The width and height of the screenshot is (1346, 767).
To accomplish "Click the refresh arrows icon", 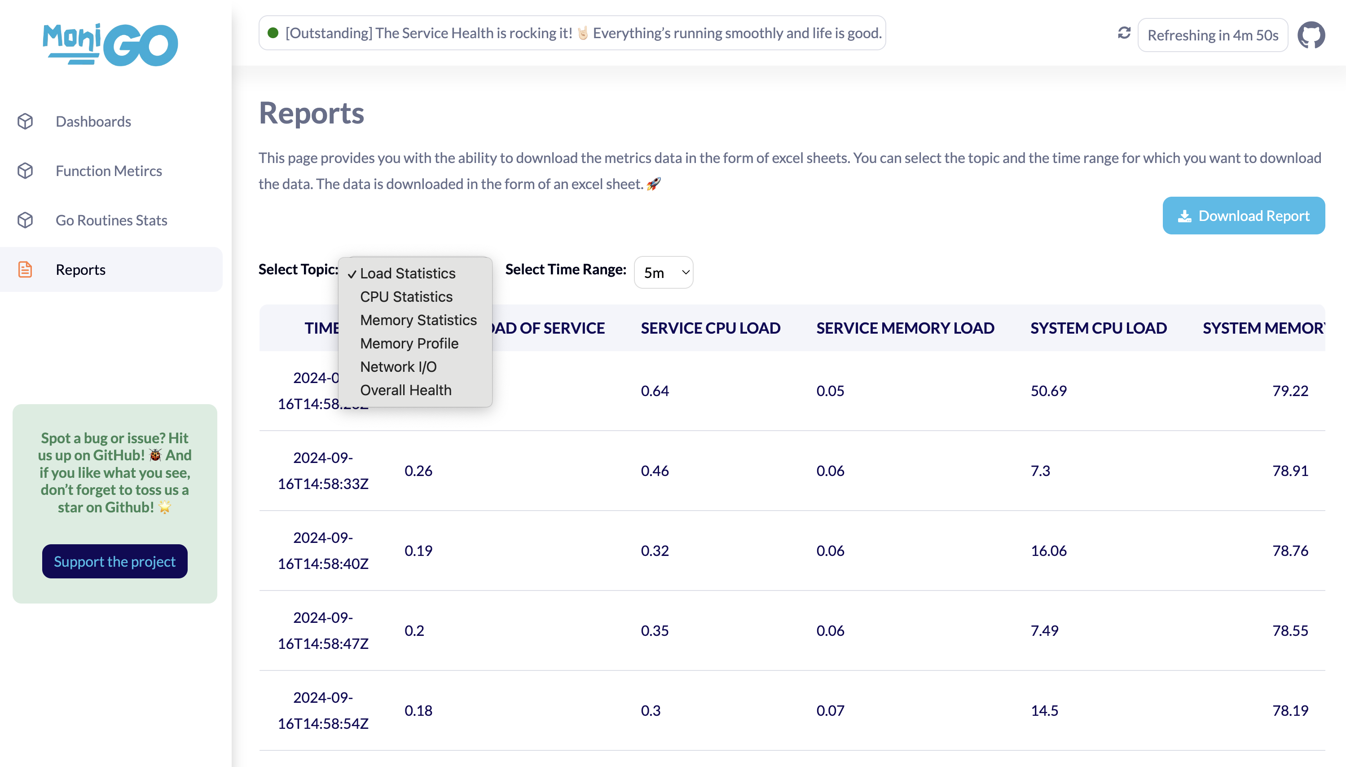I will [x=1124, y=33].
